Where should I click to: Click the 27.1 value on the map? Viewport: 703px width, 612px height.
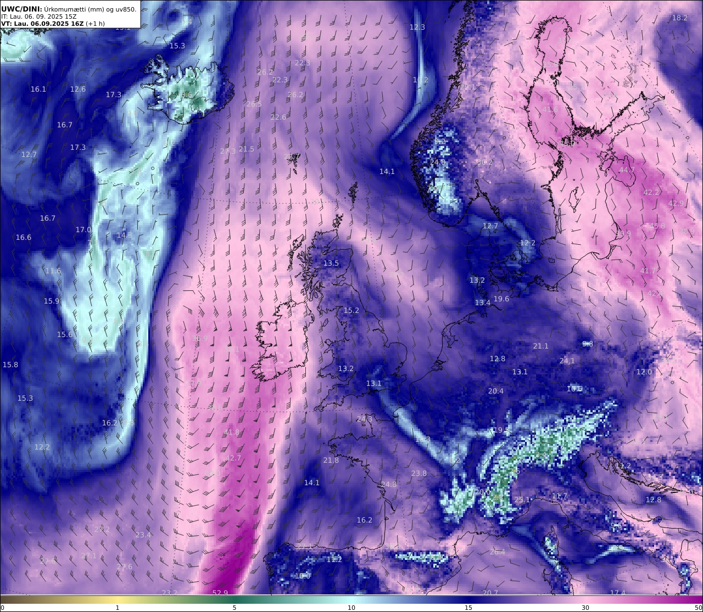click(x=89, y=555)
